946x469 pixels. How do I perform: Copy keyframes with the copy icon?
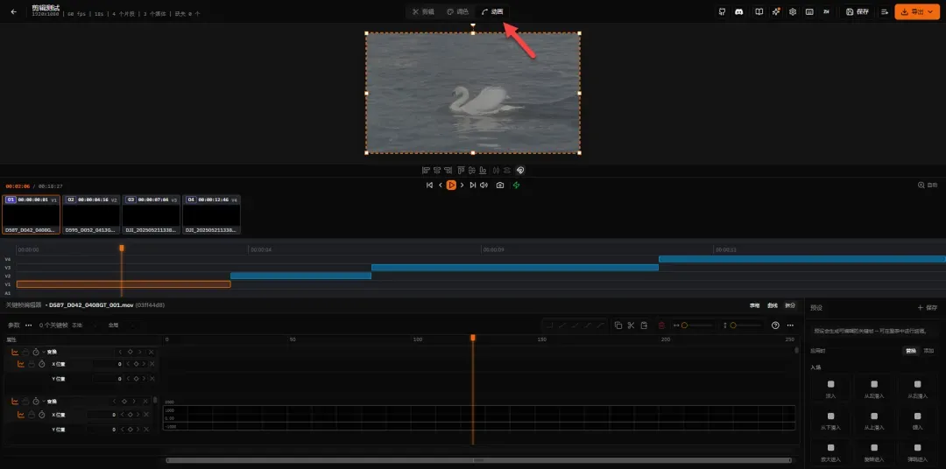click(x=618, y=325)
